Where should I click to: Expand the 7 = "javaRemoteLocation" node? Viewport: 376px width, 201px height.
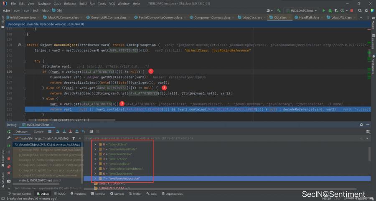95,178
